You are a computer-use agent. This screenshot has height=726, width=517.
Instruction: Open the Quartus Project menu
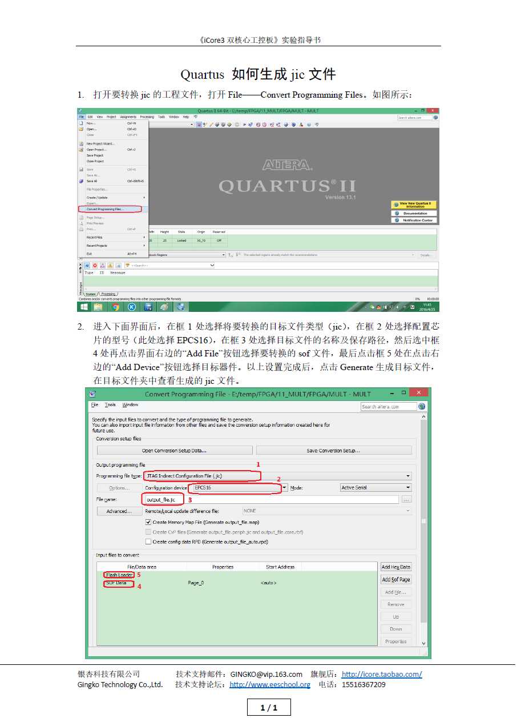111,117
